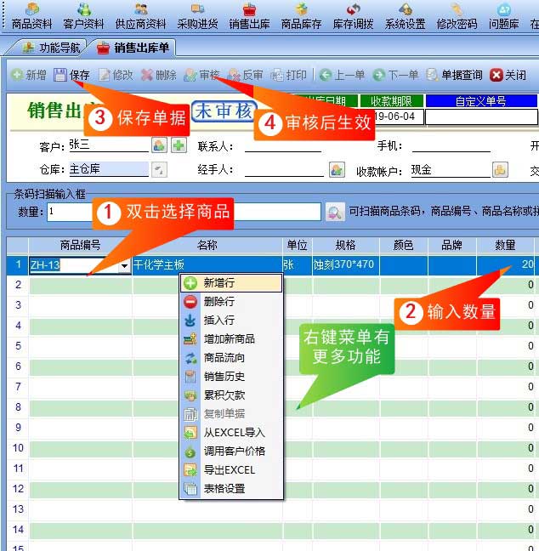Go to 下一单 next document
Screen dimensions: 539x551
coord(395,75)
